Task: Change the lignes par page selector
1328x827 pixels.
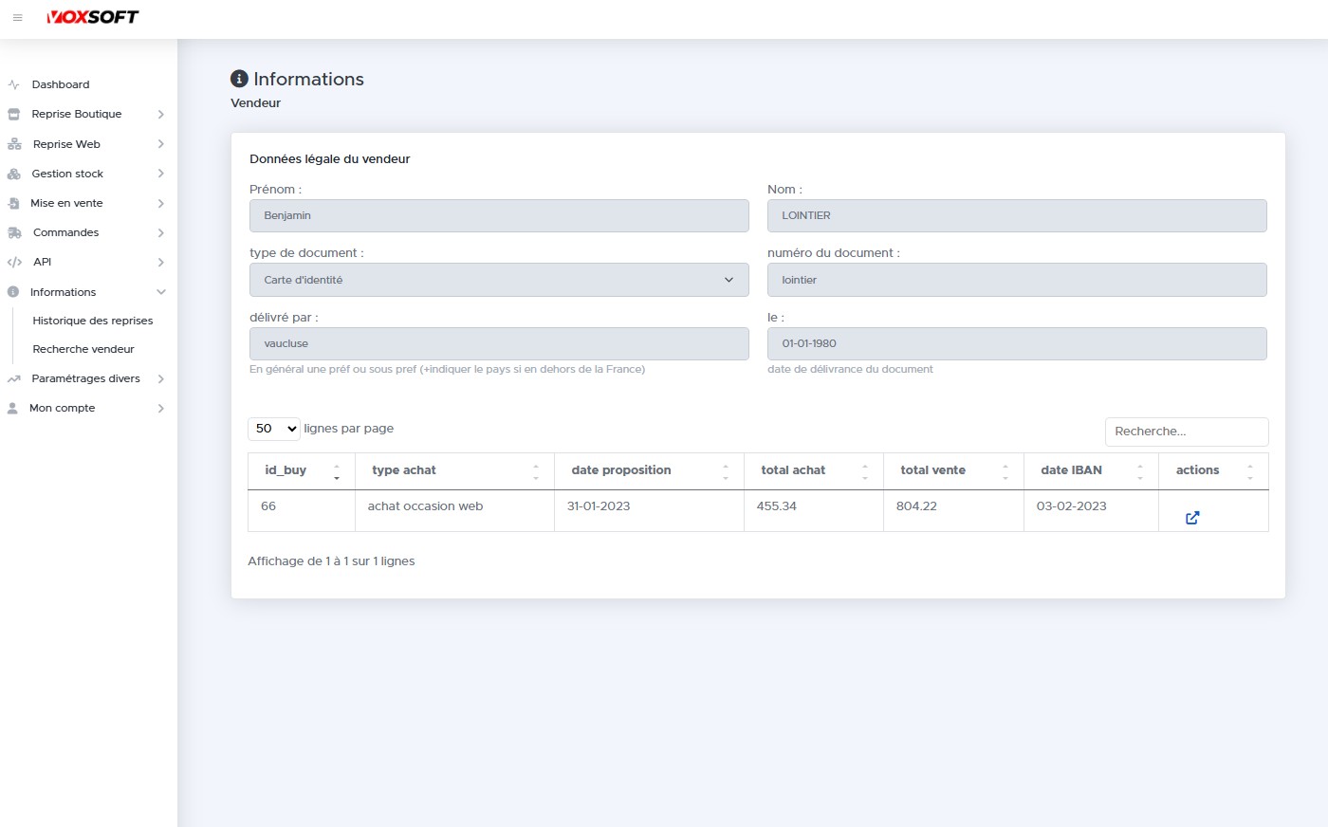Action: (274, 429)
